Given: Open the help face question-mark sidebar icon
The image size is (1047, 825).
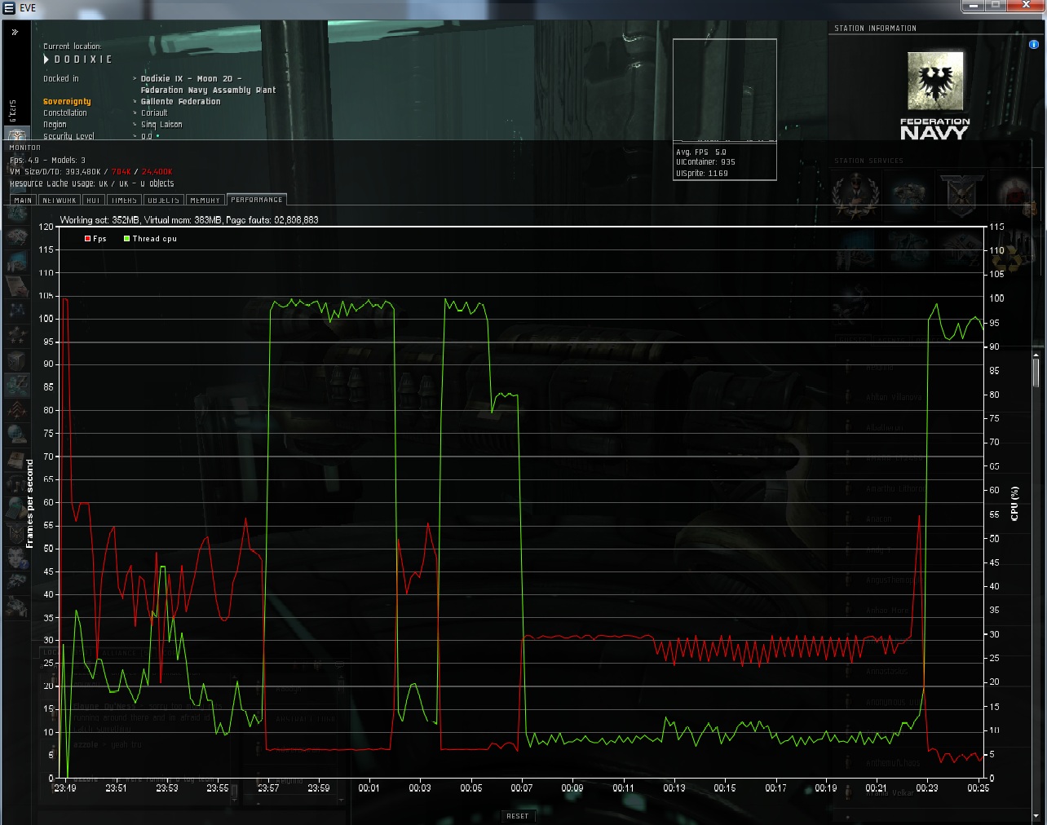Looking at the screenshot, I should tap(16, 558).
